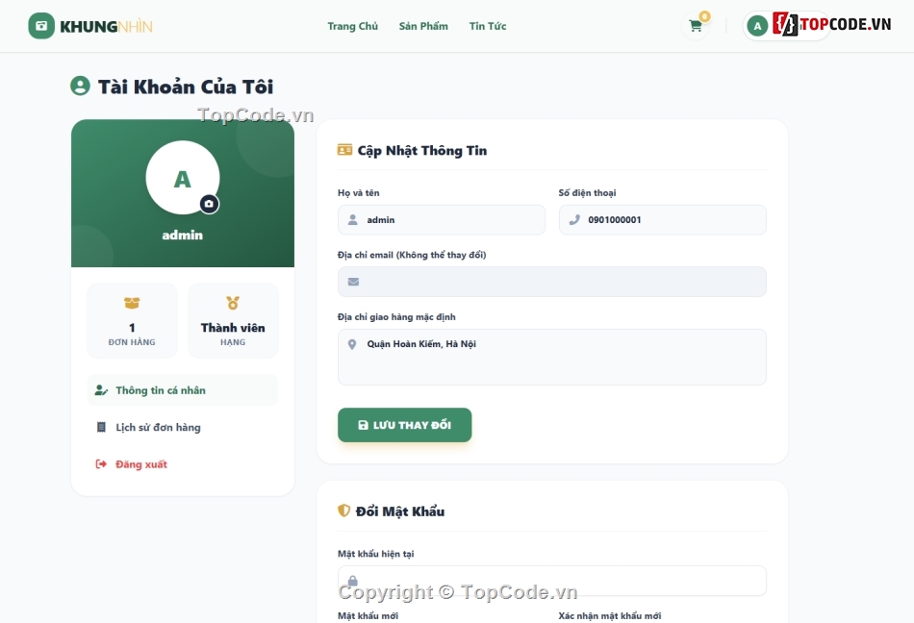The width and height of the screenshot is (914, 623).
Task: Click the shield icon beside Đổi Mật Khẩu
Action: coord(343,511)
